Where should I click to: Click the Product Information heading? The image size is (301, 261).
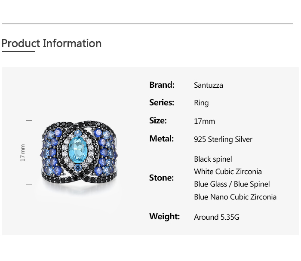52,43
